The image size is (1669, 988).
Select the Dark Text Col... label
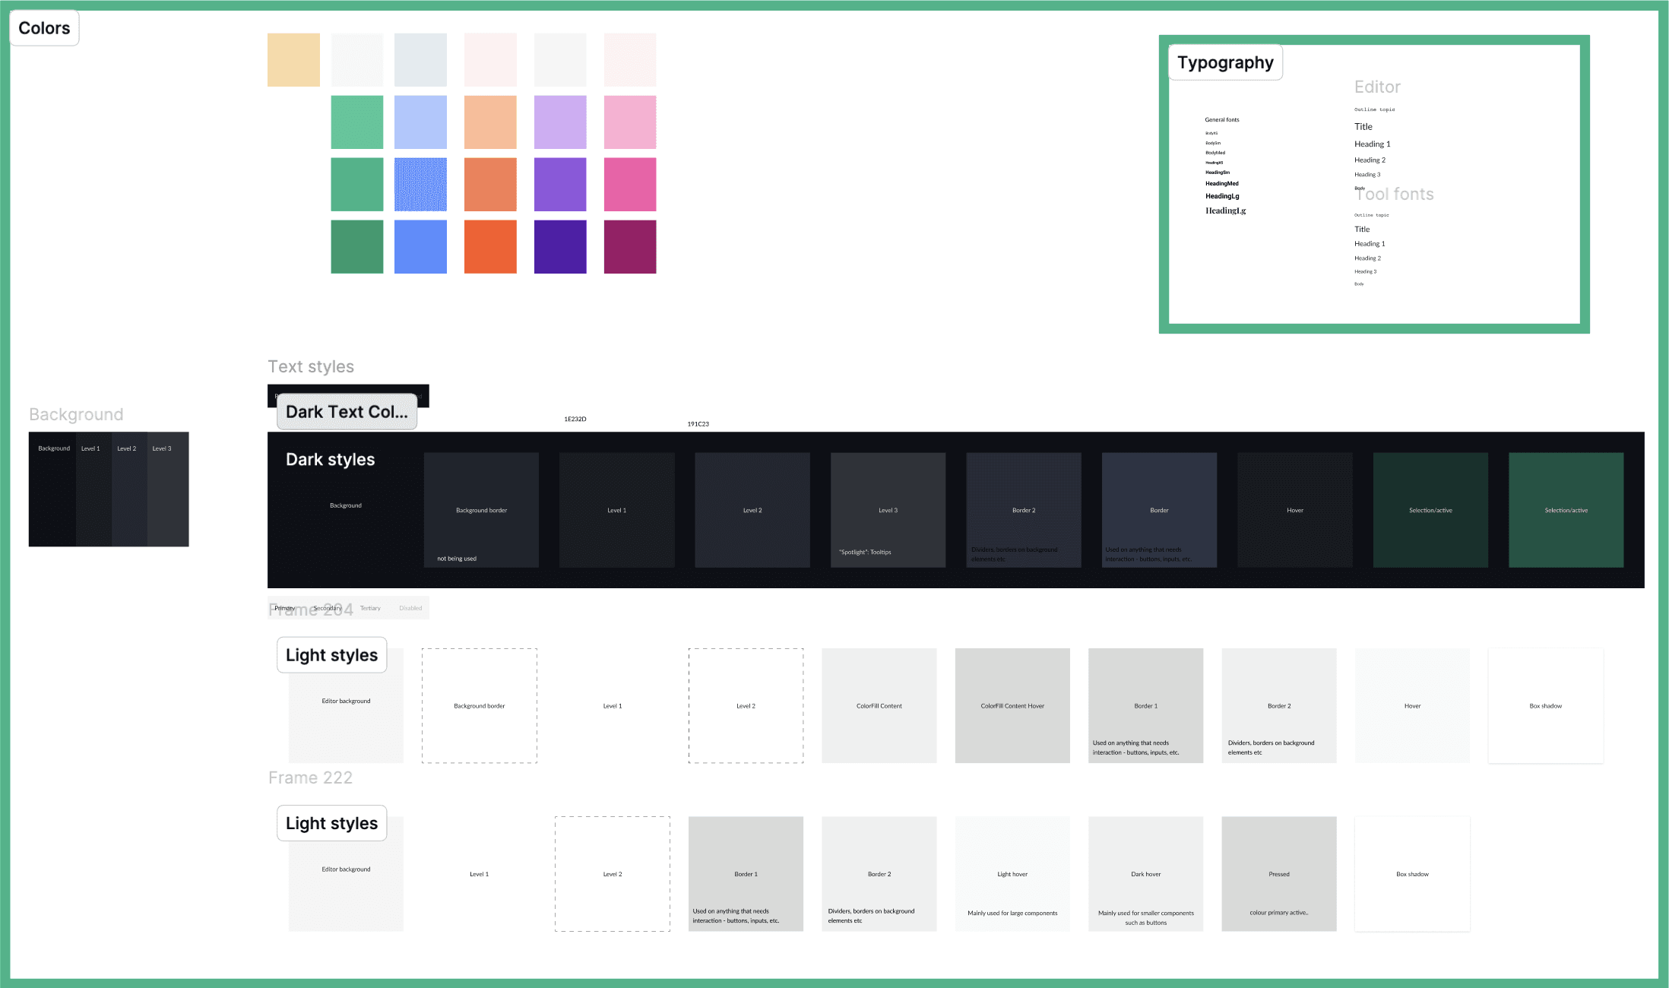(x=347, y=412)
